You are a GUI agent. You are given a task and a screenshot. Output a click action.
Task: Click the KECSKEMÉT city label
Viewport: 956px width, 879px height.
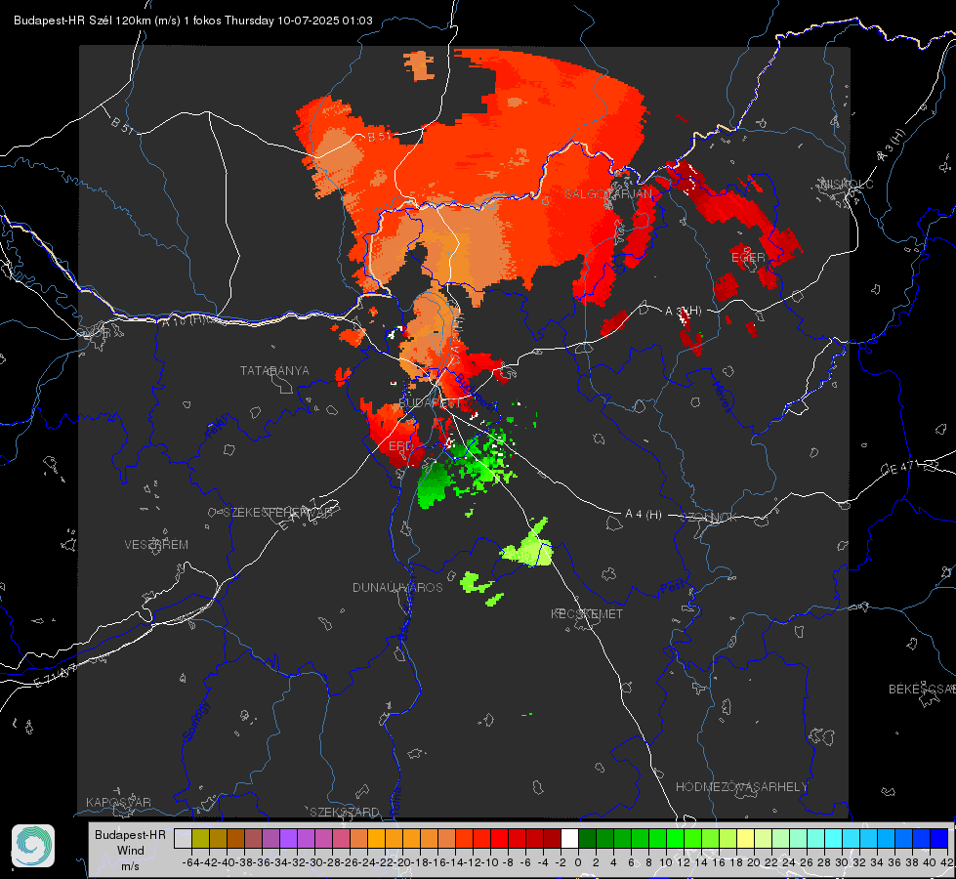587,614
